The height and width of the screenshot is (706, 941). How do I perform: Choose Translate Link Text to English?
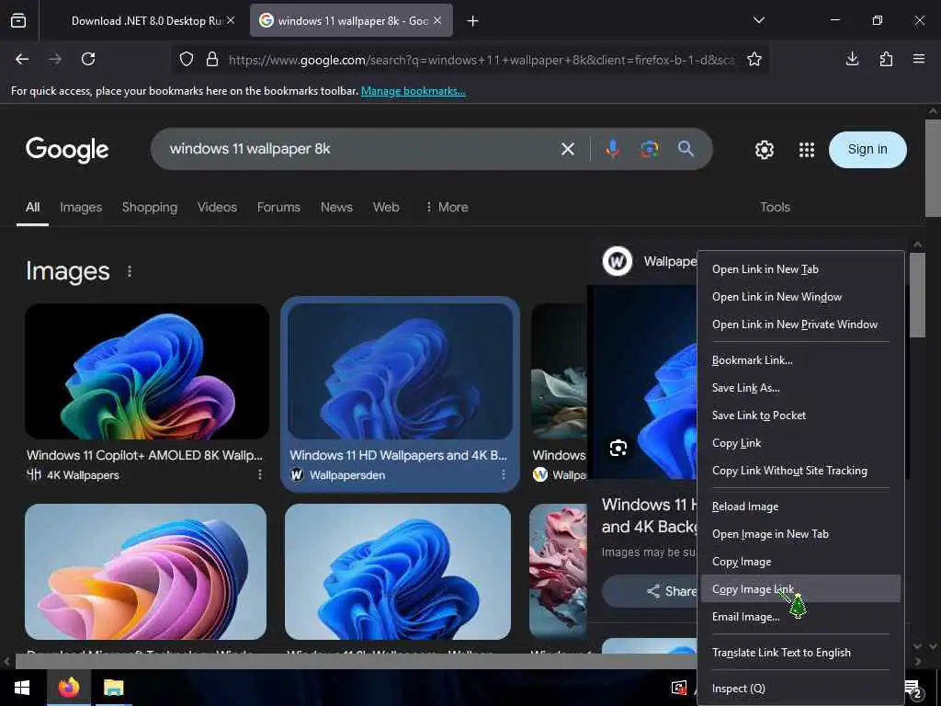click(800, 653)
